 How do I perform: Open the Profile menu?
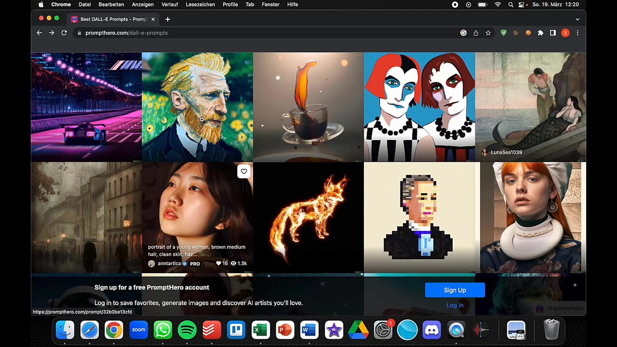(230, 4)
